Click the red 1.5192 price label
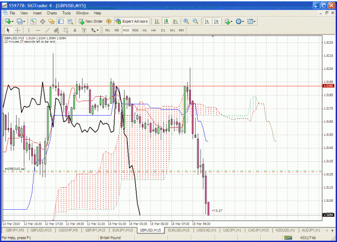337x242 pixels. pyautogui.click(x=328, y=86)
